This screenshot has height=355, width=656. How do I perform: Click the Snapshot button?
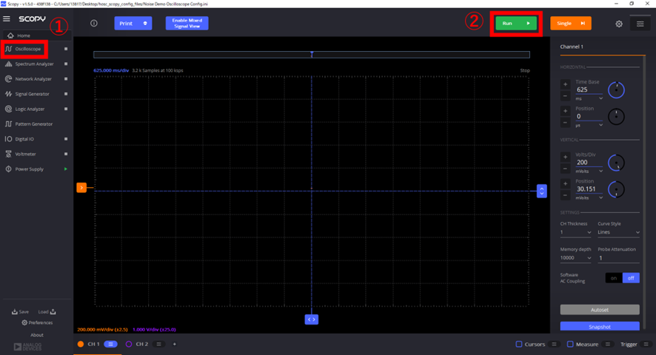point(600,327)
